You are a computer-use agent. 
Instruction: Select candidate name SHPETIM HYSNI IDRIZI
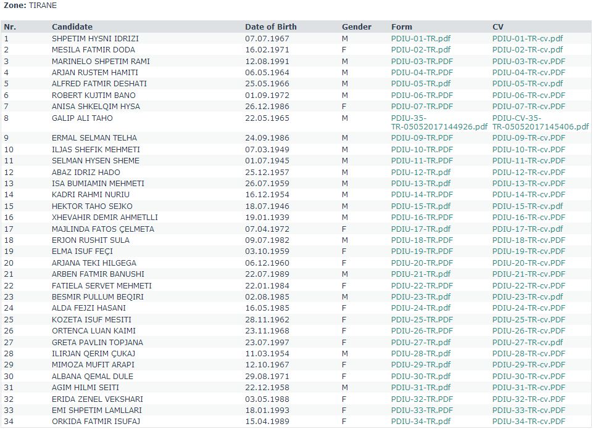[95, 38]
